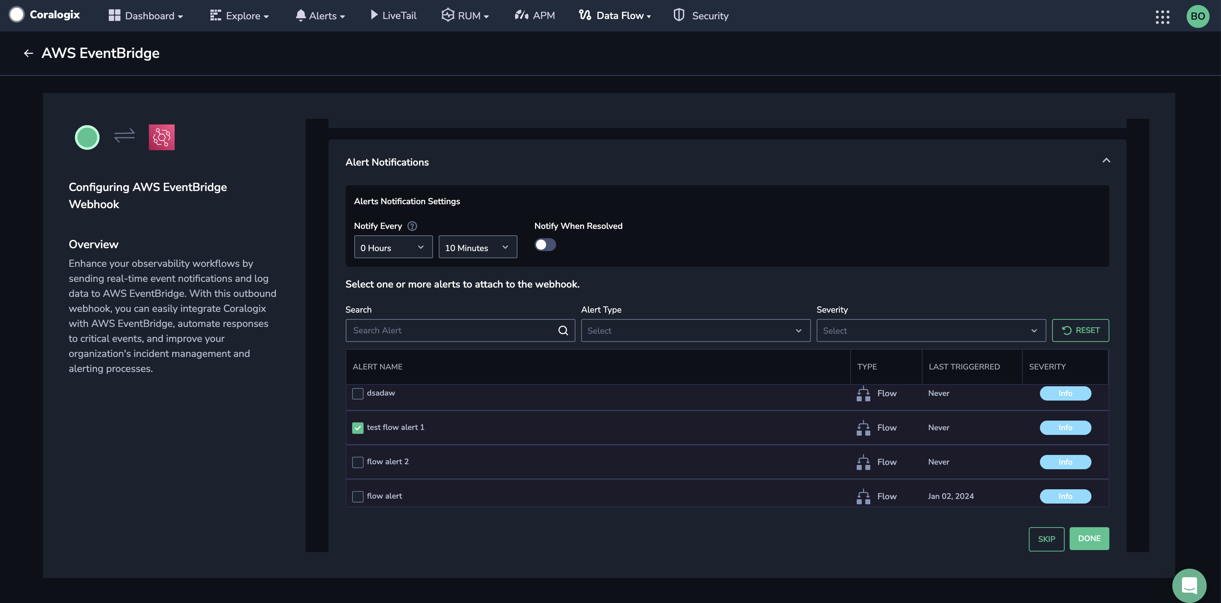
Task: Open the RUM menu
Action: (x=465, y=16)
